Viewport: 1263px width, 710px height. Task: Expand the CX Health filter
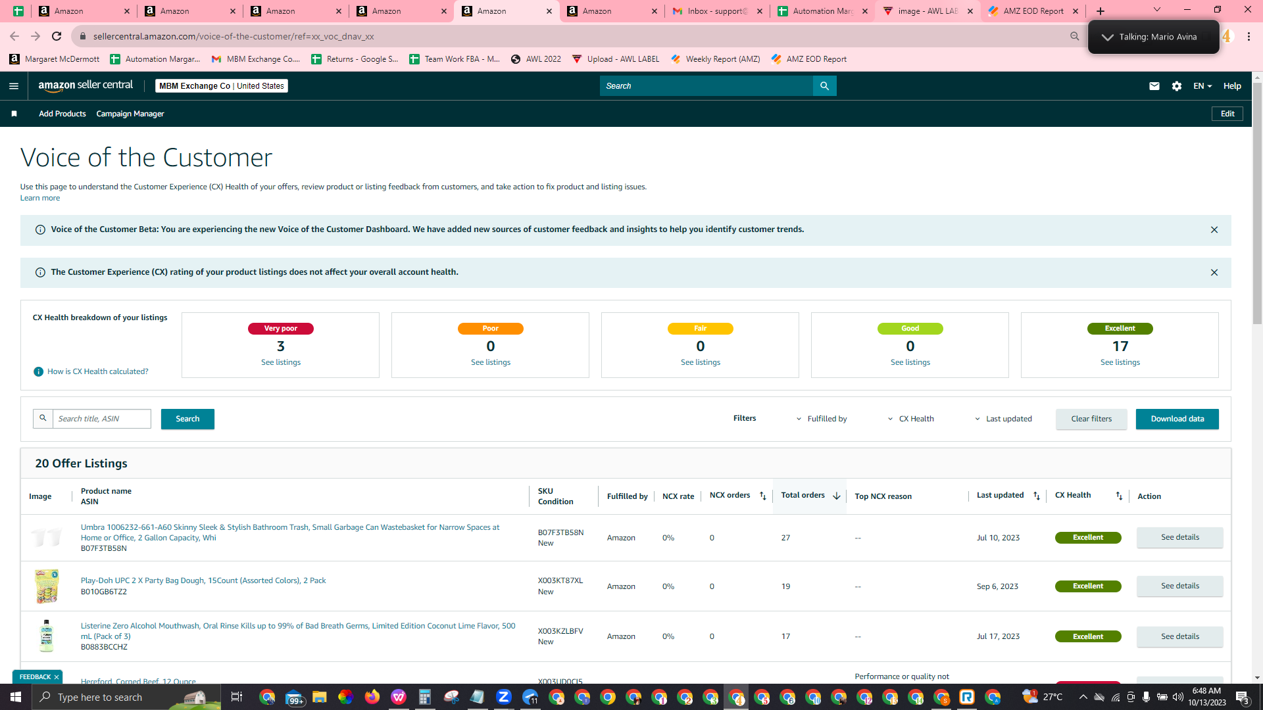[911, 419]
